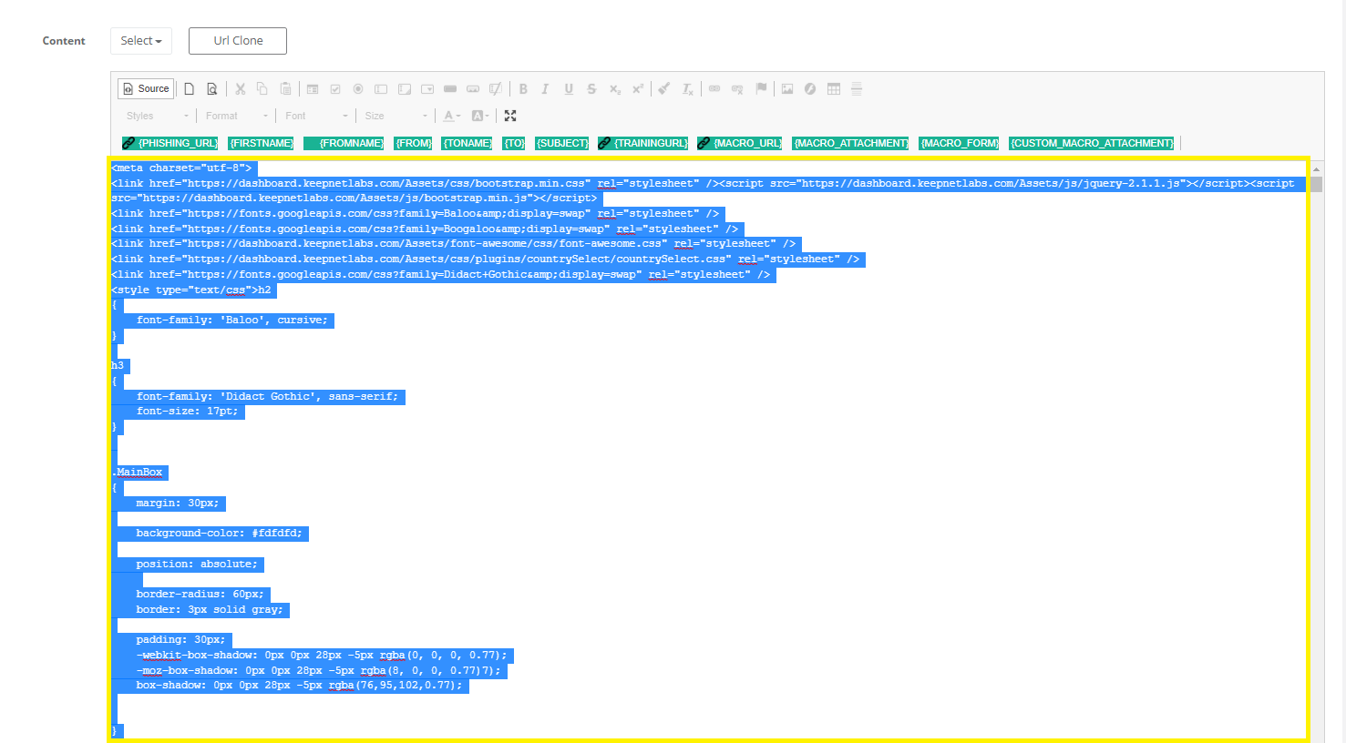Image resolution: width=1346 pixels, height=743 pixels.
Task: Insert the {MACRO_FORM} macro tag
Action: pos(960,143)
